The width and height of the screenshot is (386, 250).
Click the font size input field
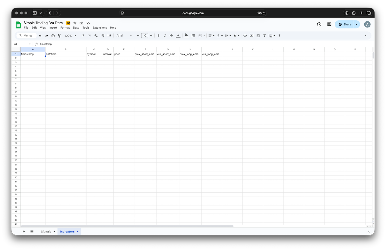[144, 36]
